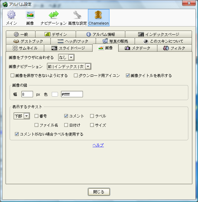The width and height of the screenshot is (198, 202).
Task: Switch to the デザイン tab
Action: (x=56, y=34)
